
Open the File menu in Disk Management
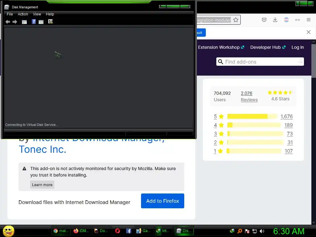pos(10,14)
